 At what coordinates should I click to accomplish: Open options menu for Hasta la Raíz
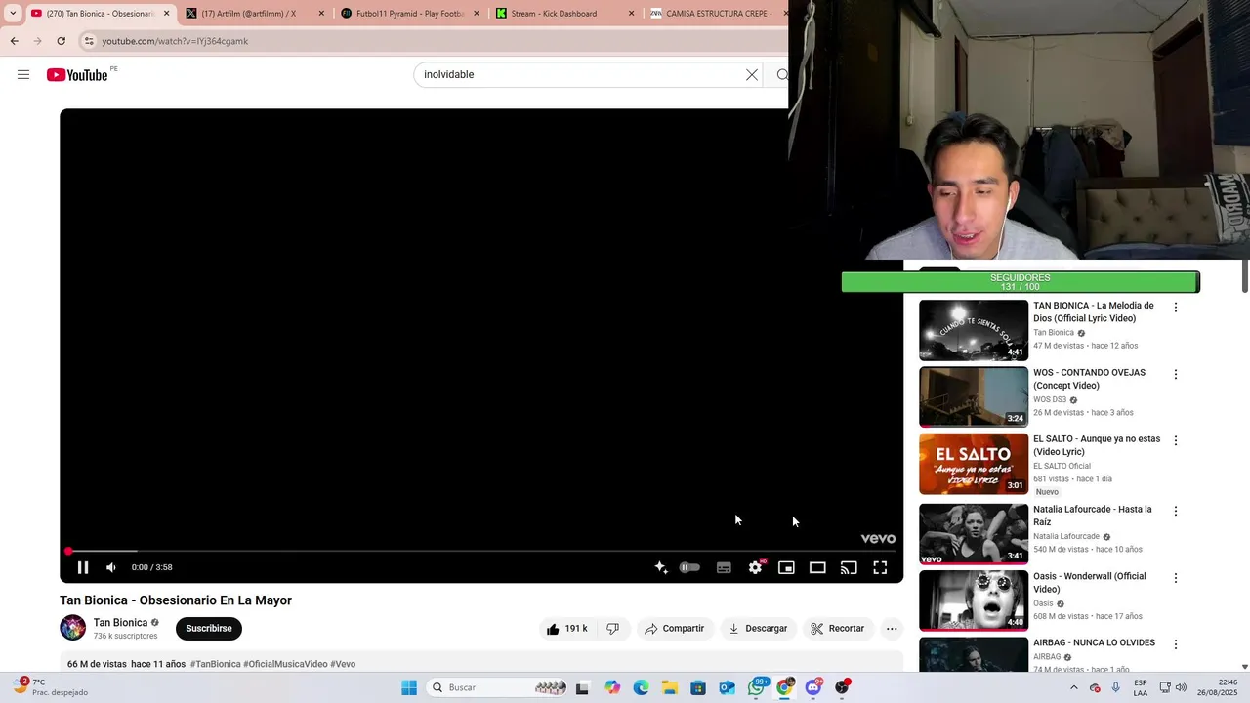click(x=1176, y=511)
